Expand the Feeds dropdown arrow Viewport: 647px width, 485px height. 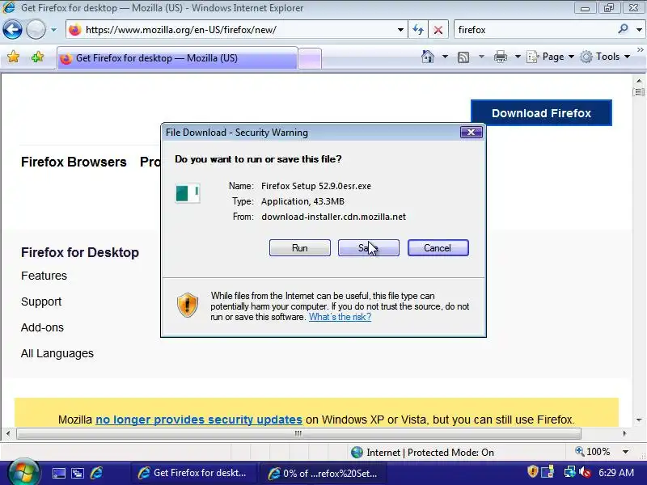point(481,57)
